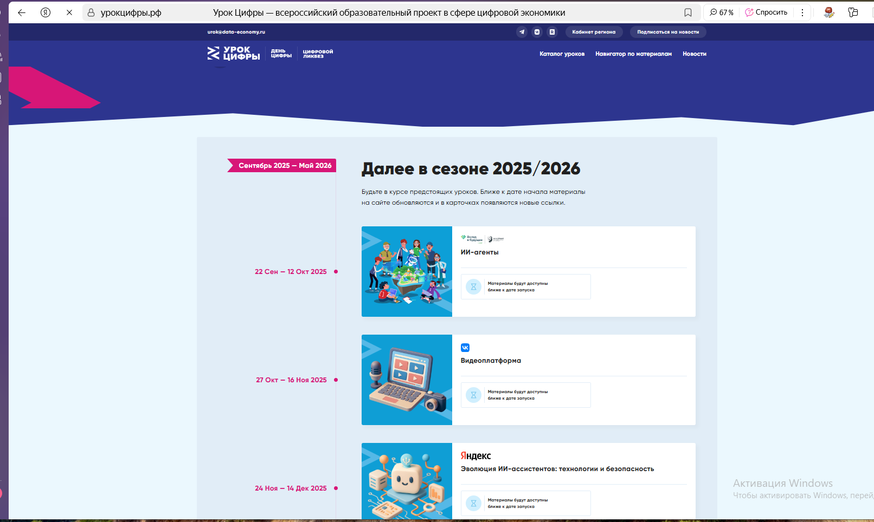Bookmark this page with the bookmark icon

[687, 12]
